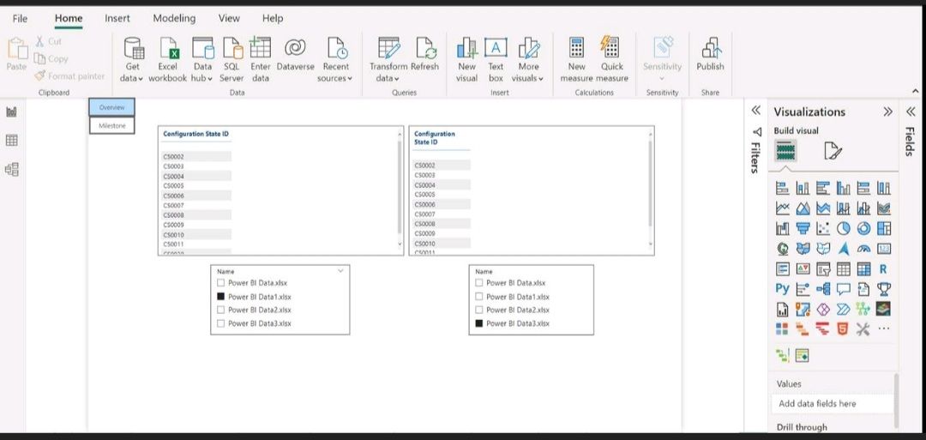Create a New measure
Image resolution: width=926 pixels, height=440 pixels.
point(576,59)
